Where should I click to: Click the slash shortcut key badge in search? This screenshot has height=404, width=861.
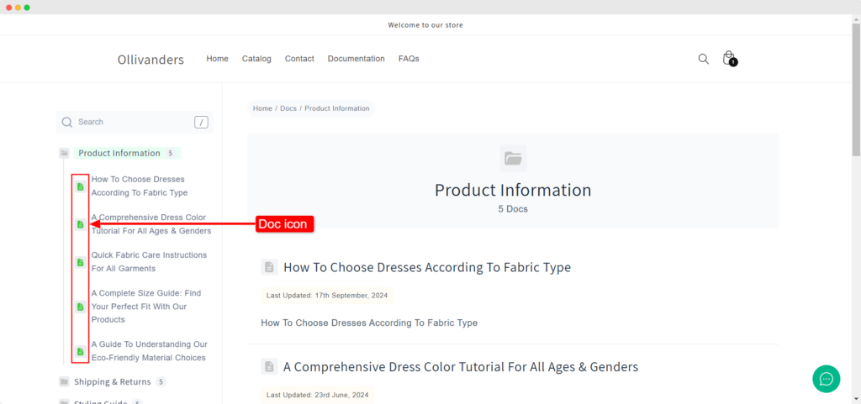[201, 123]
